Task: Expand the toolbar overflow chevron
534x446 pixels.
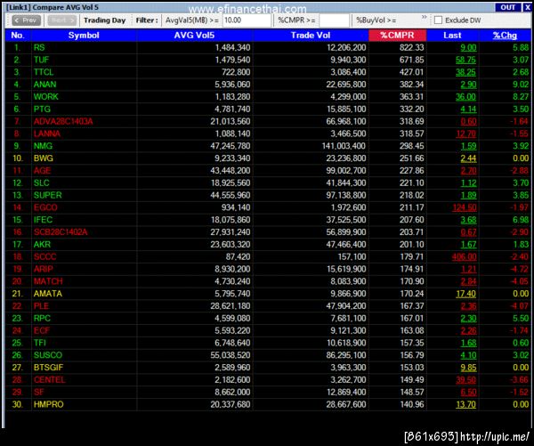Action: [x=424, y=17]
